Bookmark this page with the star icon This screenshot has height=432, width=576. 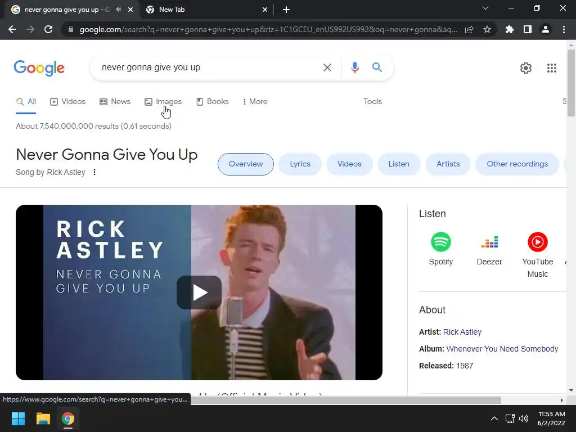click(x=487, y=29)
